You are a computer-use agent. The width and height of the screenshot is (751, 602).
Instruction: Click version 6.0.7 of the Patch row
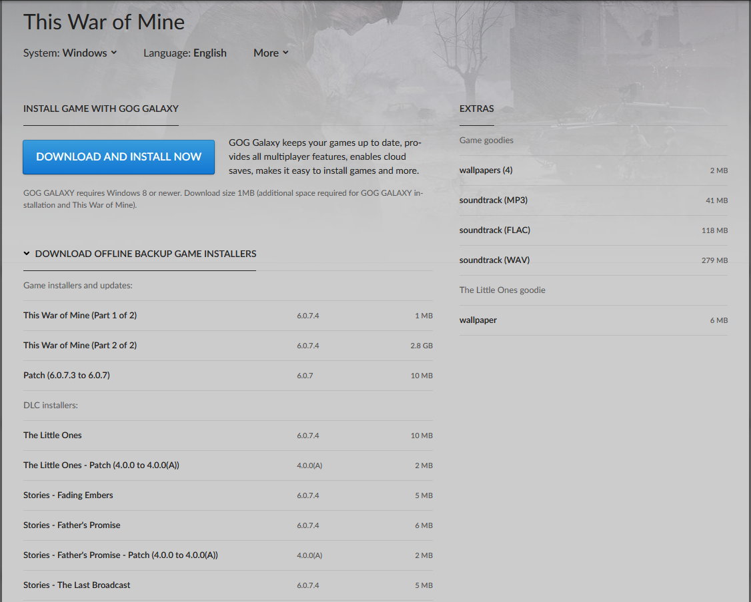coord(305,376)
